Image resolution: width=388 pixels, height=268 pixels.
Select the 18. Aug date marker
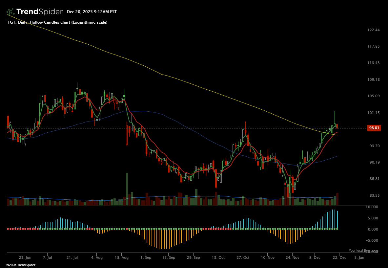[x=121, y=258]
